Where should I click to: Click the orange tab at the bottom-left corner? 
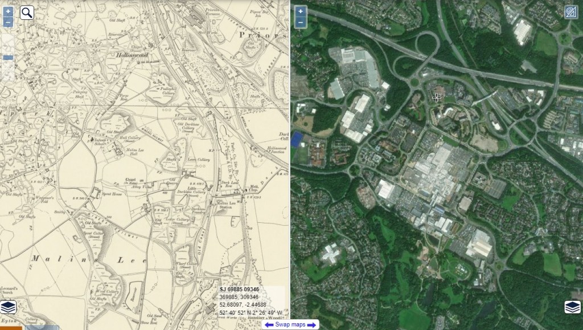click(11, 328)
